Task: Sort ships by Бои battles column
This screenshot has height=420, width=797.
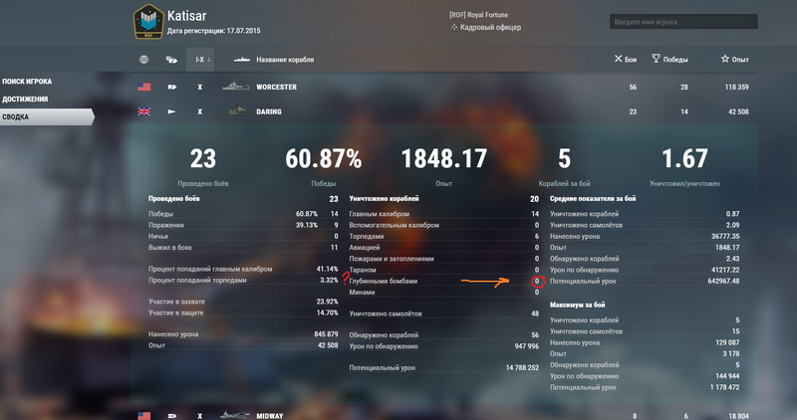Action: tap(626, 60)
